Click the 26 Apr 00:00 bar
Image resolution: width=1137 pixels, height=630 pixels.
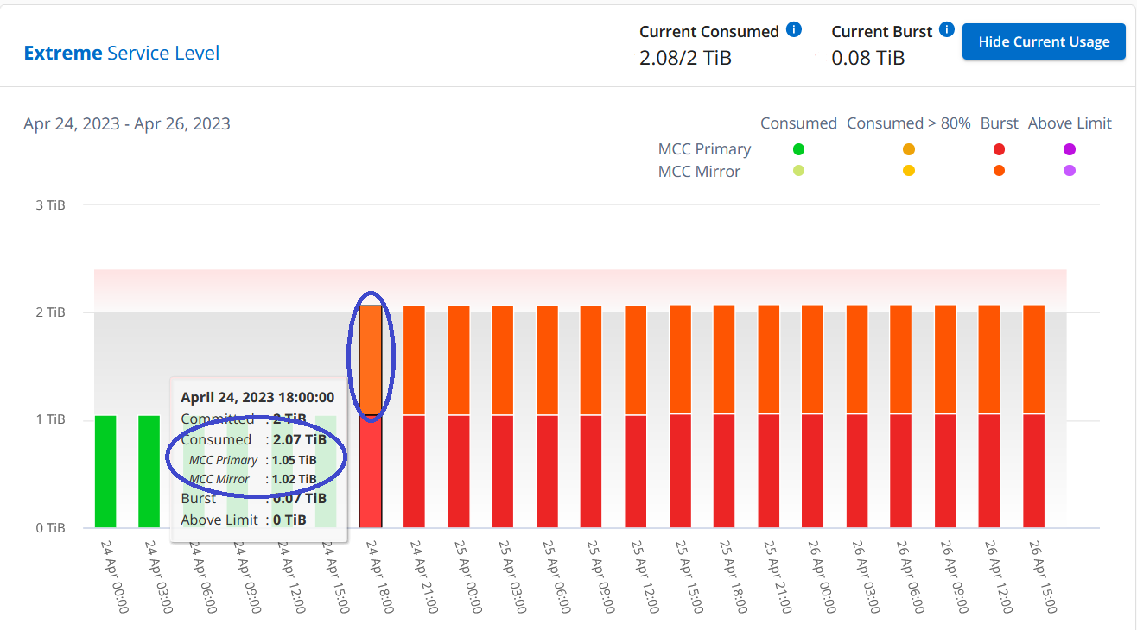coord(813,416)
